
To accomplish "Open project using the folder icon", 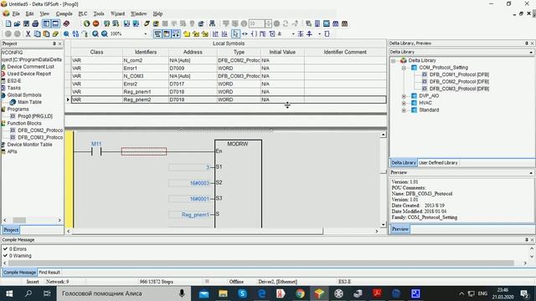I will tap(17, 23).
